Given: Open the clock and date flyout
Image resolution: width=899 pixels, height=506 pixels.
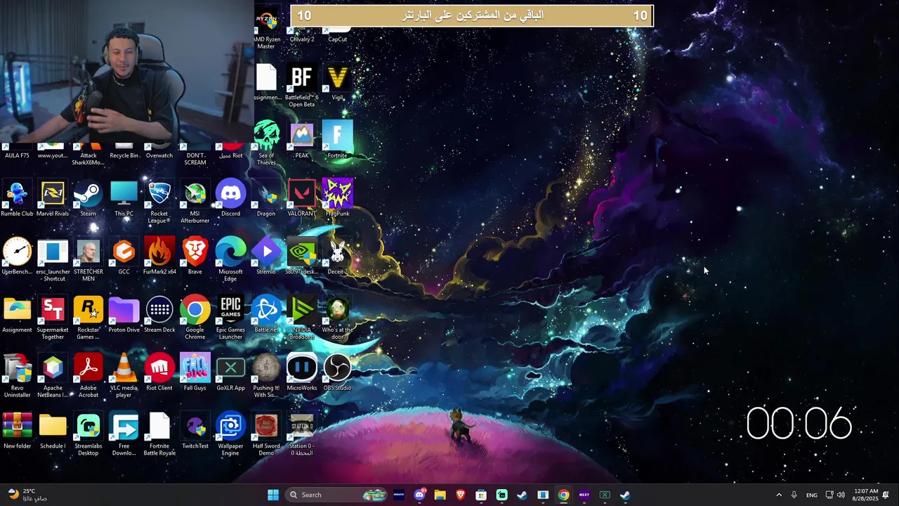Looking at the screenshot, I should pyautogui.click(x=865, y=495).
